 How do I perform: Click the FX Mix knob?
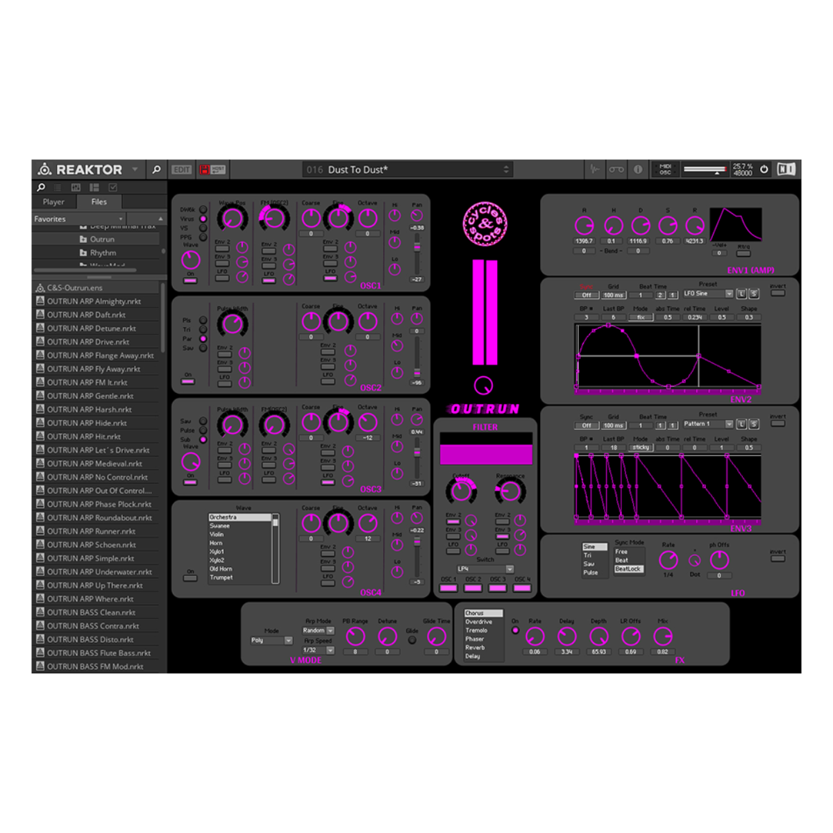pos(663,636)
